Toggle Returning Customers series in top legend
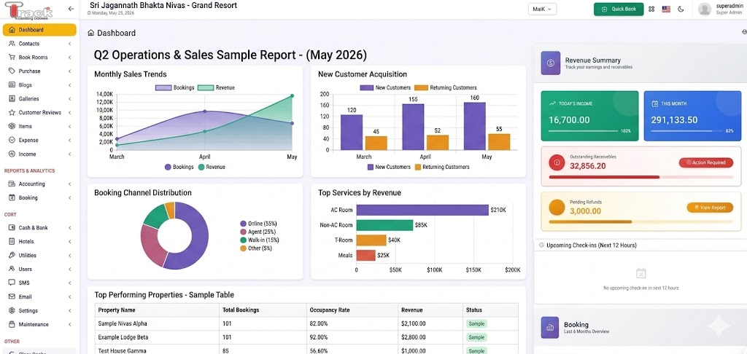The width and height of the screenshot is (747, 354). 446,87
